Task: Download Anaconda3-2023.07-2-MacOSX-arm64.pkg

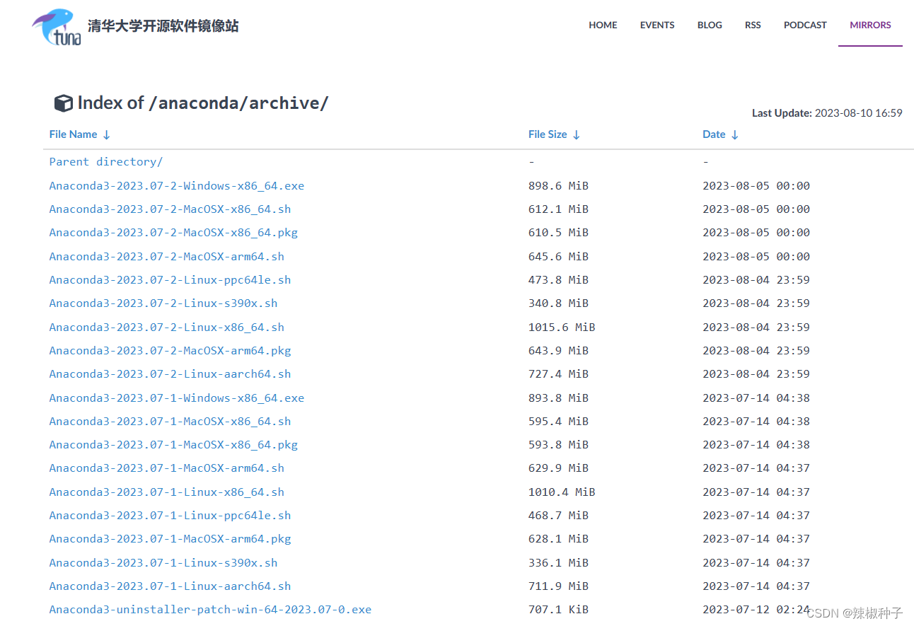Action: [170, 351]
